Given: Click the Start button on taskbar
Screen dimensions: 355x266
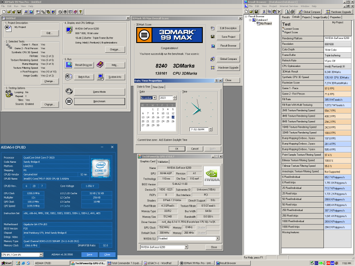Looking at the screenshot, I should click(7, 263).
